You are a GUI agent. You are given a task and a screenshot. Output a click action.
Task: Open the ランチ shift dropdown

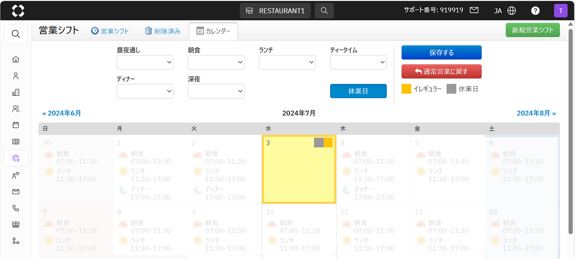(287, 62)
